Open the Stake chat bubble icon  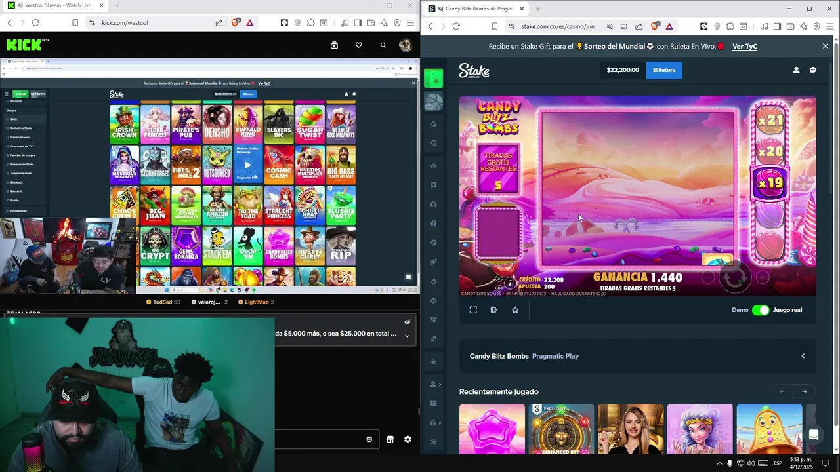click(813, 70)
